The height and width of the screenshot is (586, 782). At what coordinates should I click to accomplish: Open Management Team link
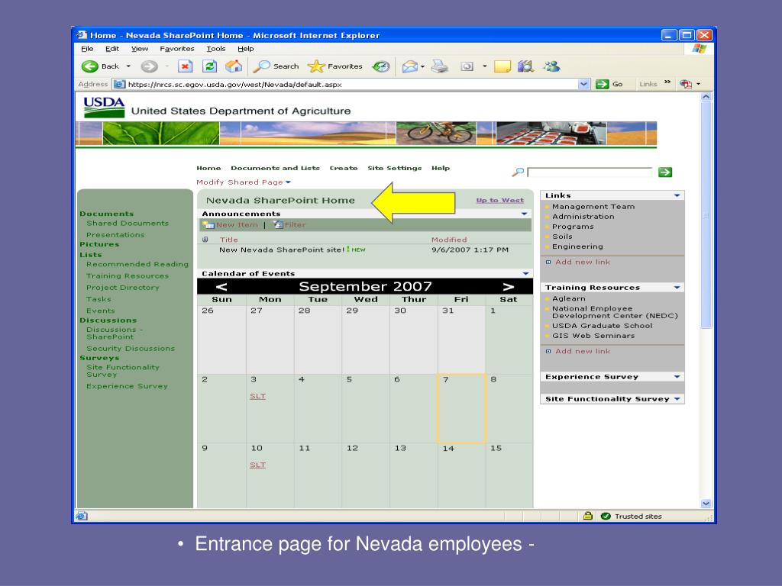pos(593,207)
